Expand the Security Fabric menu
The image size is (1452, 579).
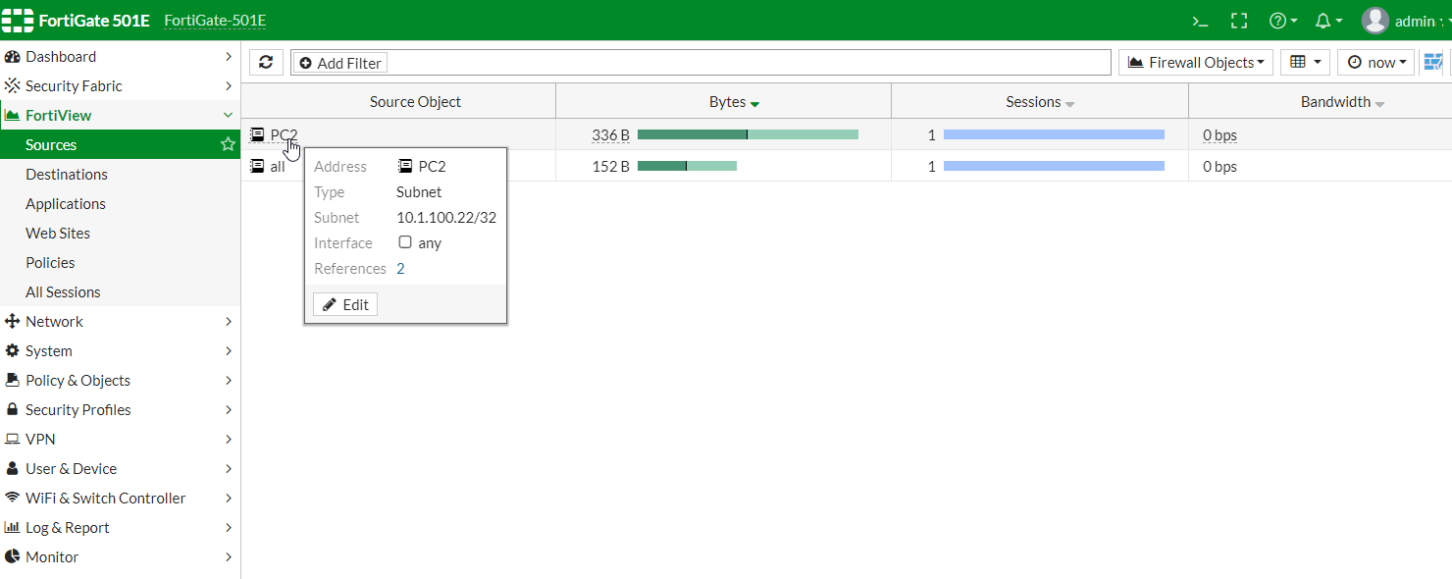point(120,86)
